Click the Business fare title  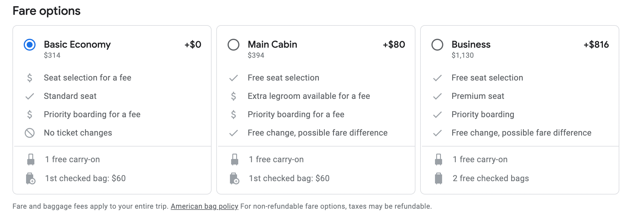471,45
